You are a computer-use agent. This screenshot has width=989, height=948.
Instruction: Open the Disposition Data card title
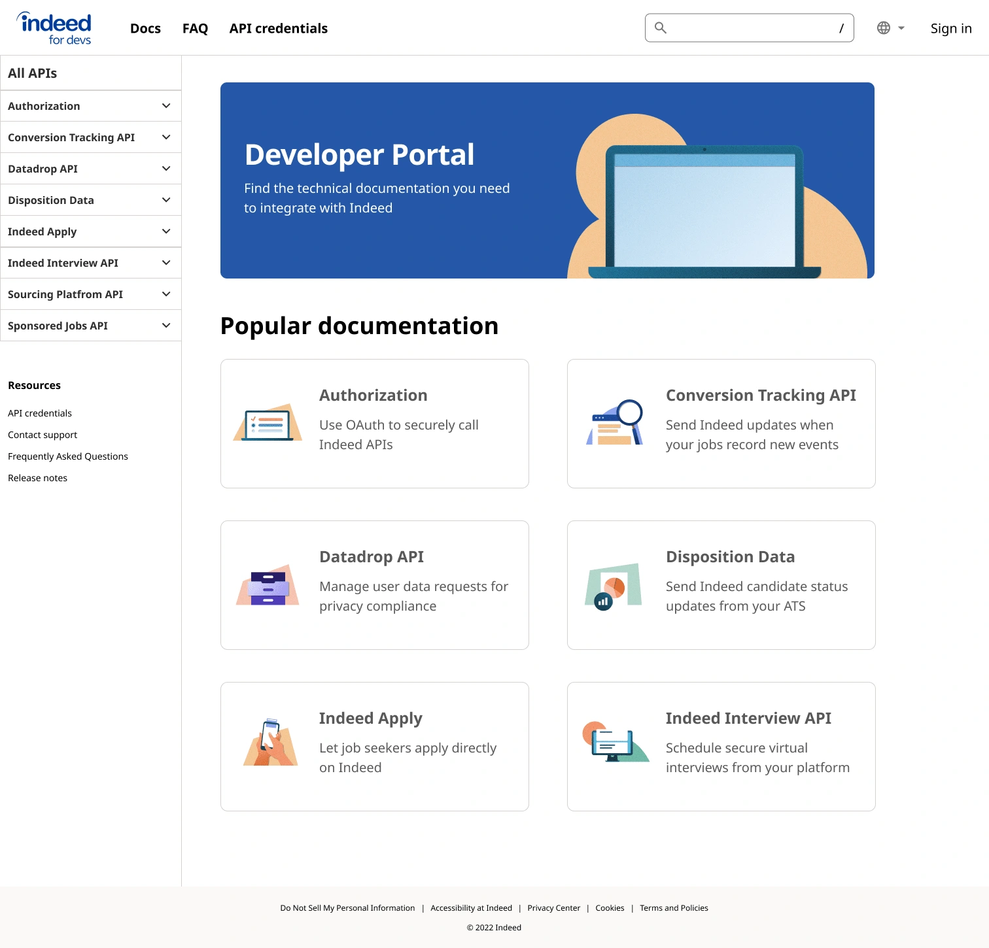point(731,557)
